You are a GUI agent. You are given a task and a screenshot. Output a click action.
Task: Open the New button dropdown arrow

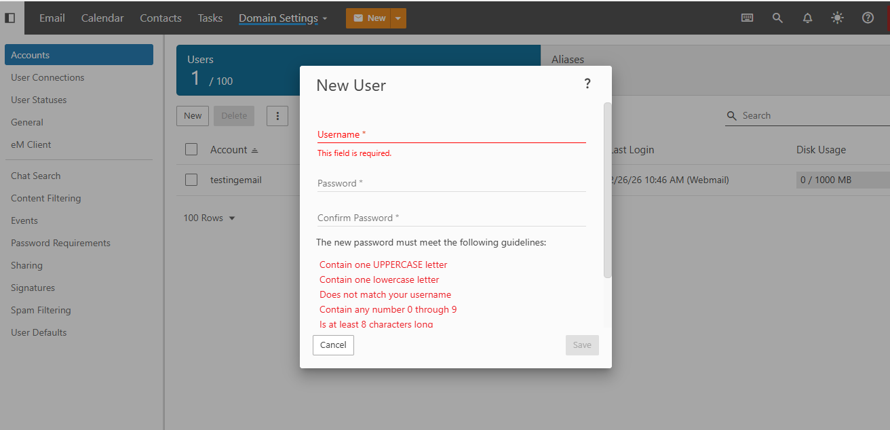398,18
